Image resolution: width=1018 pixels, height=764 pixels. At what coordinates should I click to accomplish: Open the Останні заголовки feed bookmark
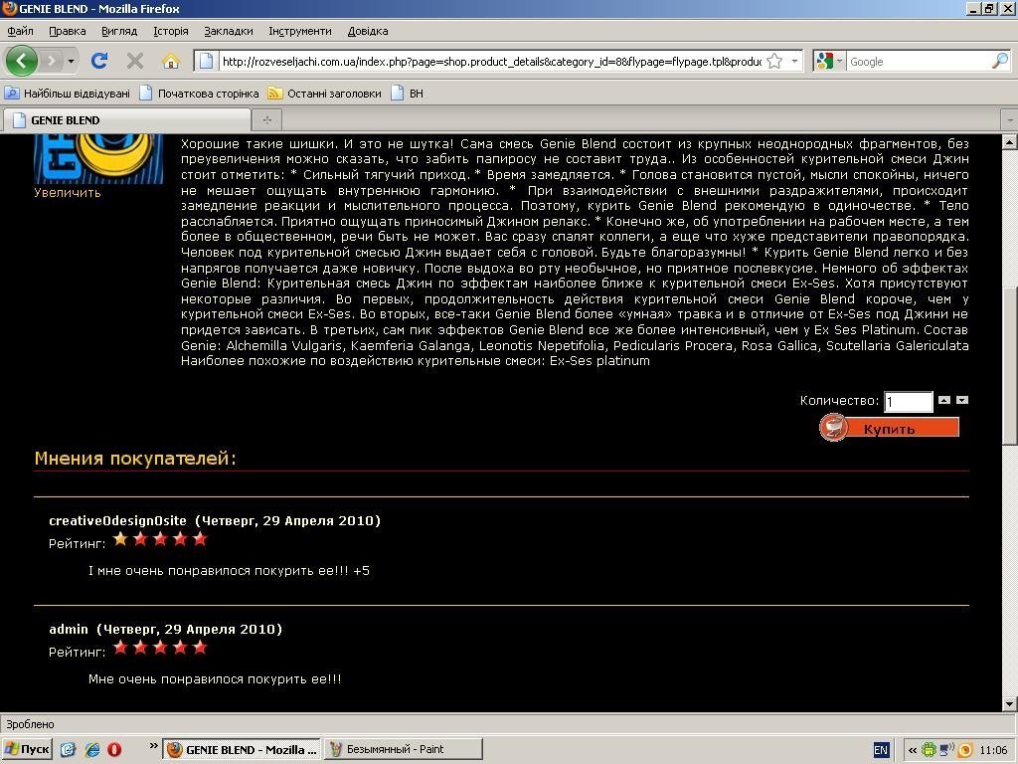pyautogui.click(x=325, y=93)
